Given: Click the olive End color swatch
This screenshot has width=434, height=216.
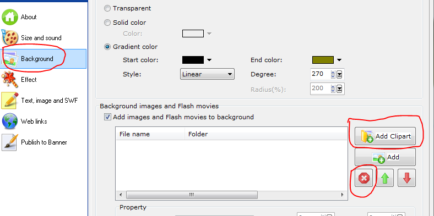Looking at the screenshot, I should (x=323, y=60).
